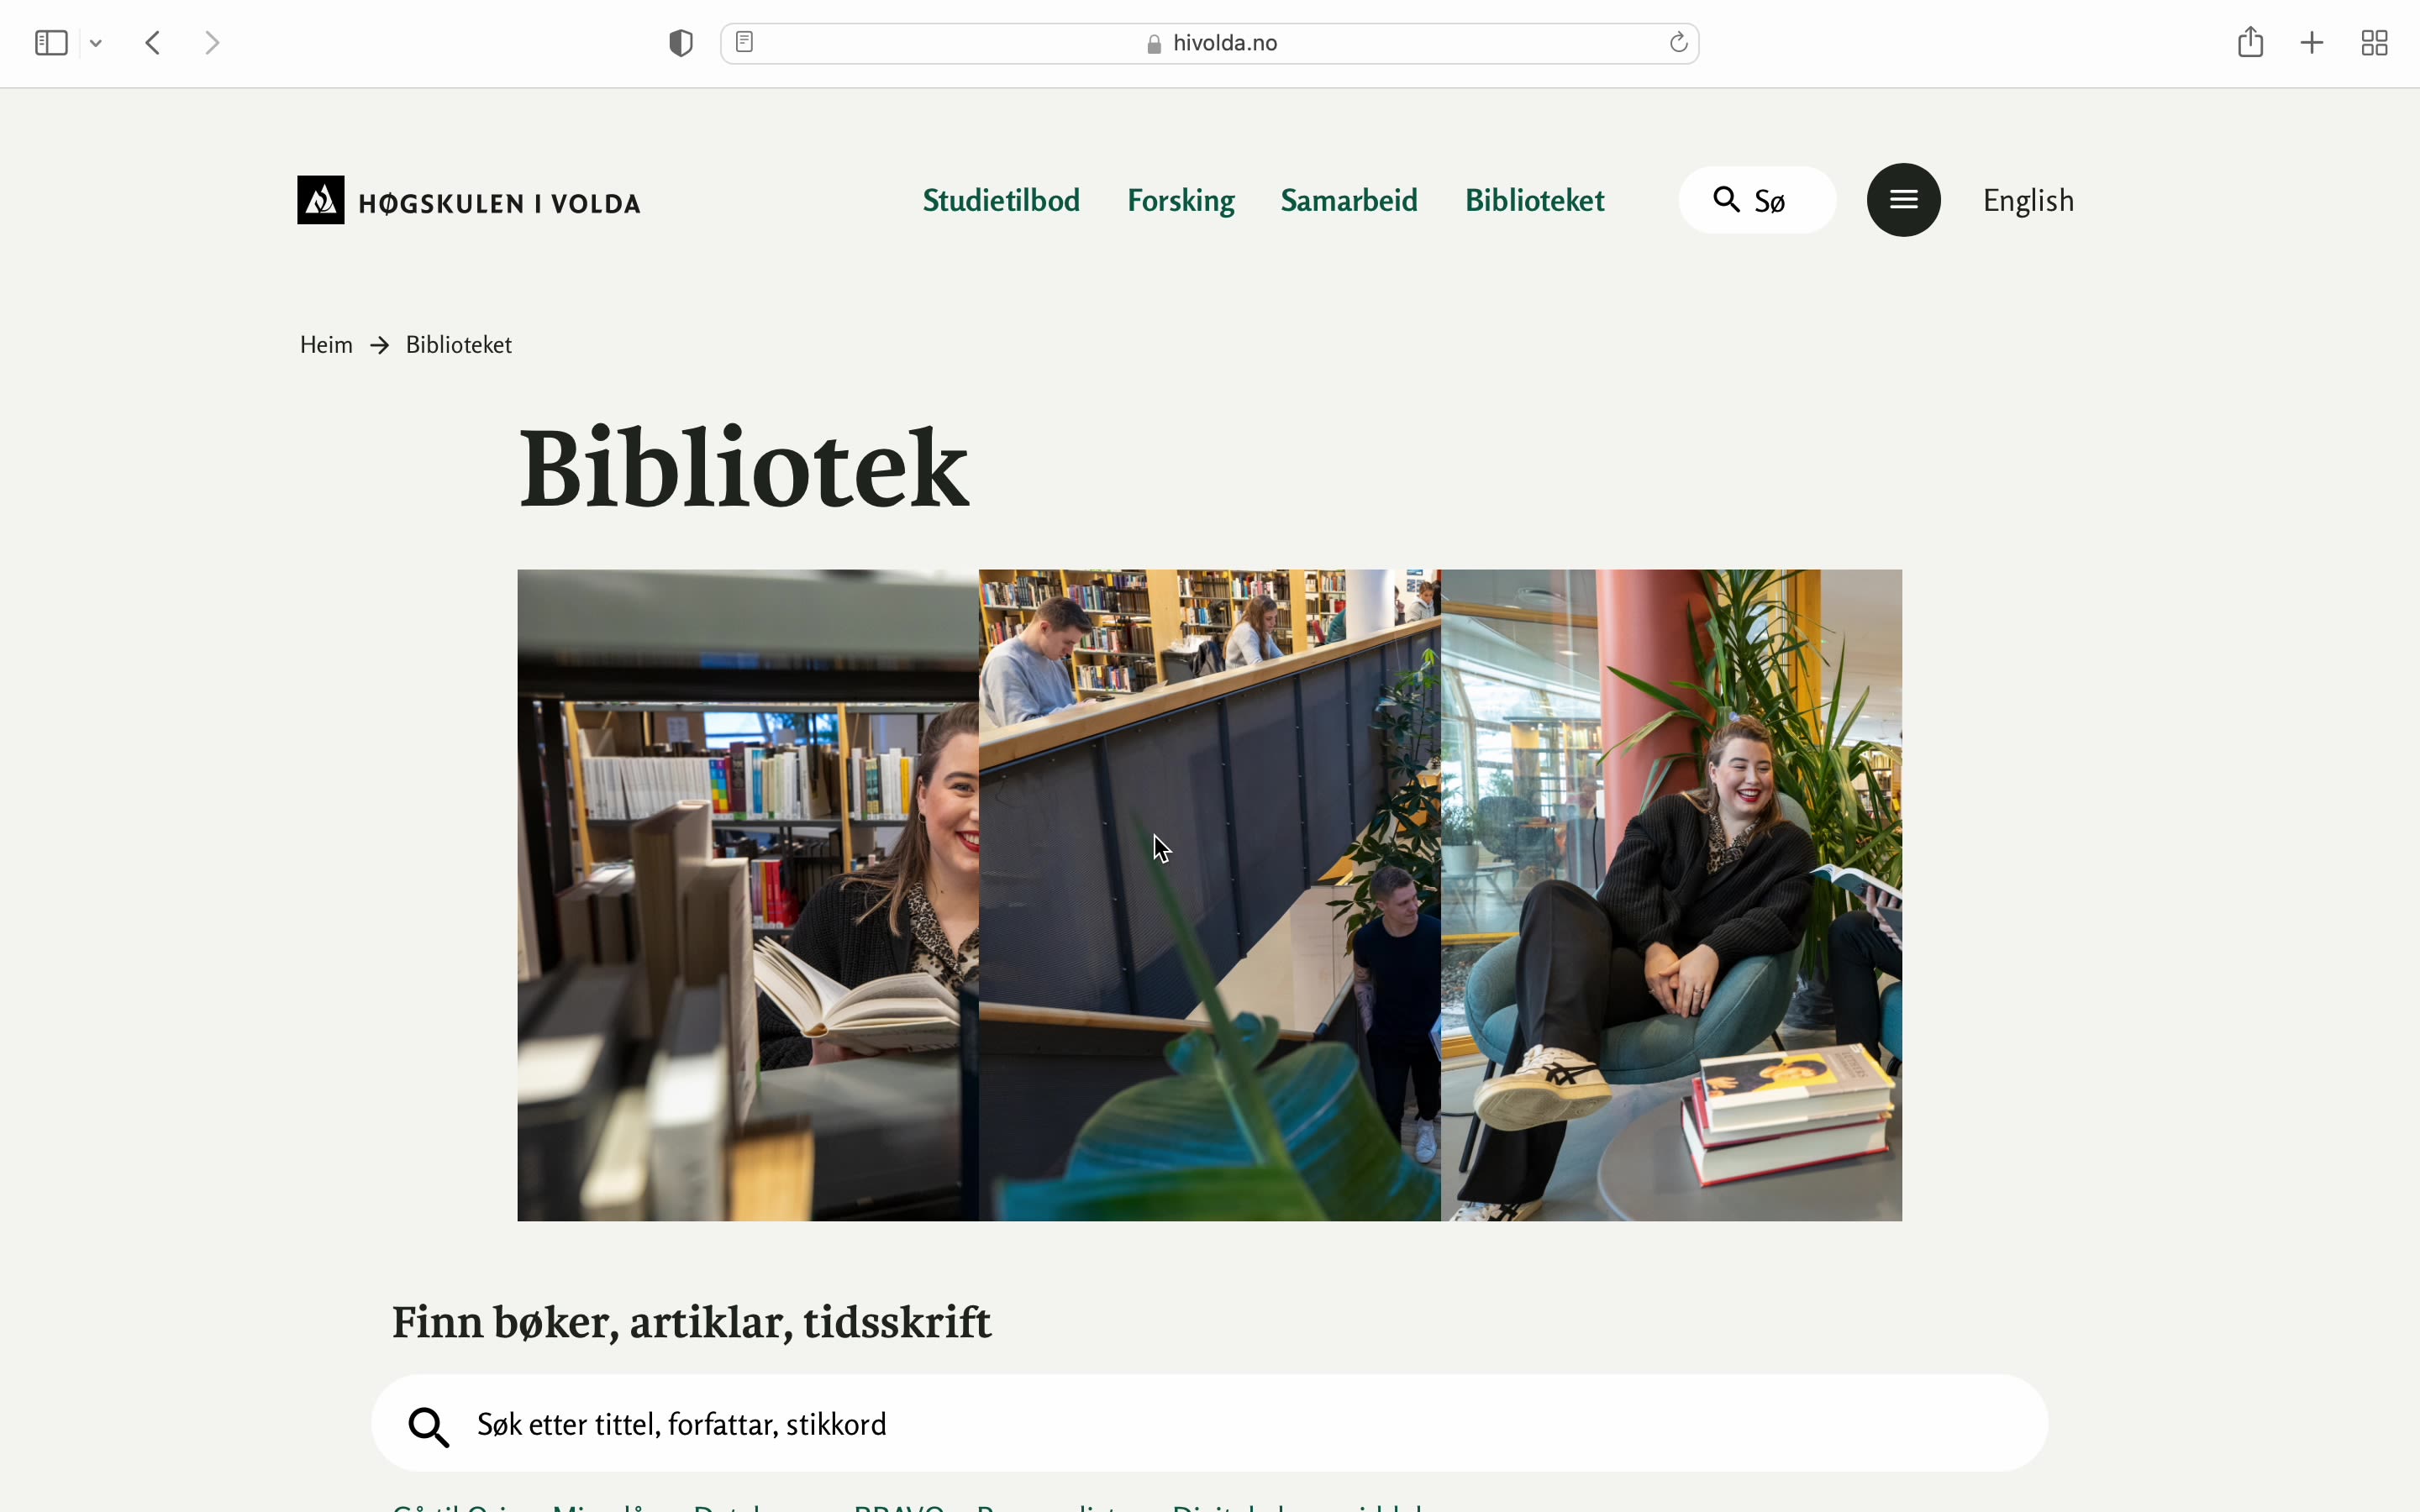
Task: Follow the Heim breadcrumb link
Action: point(326,345)
